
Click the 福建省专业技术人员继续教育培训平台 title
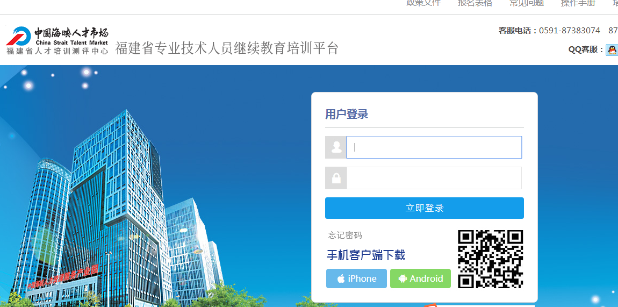click(227, 48)
